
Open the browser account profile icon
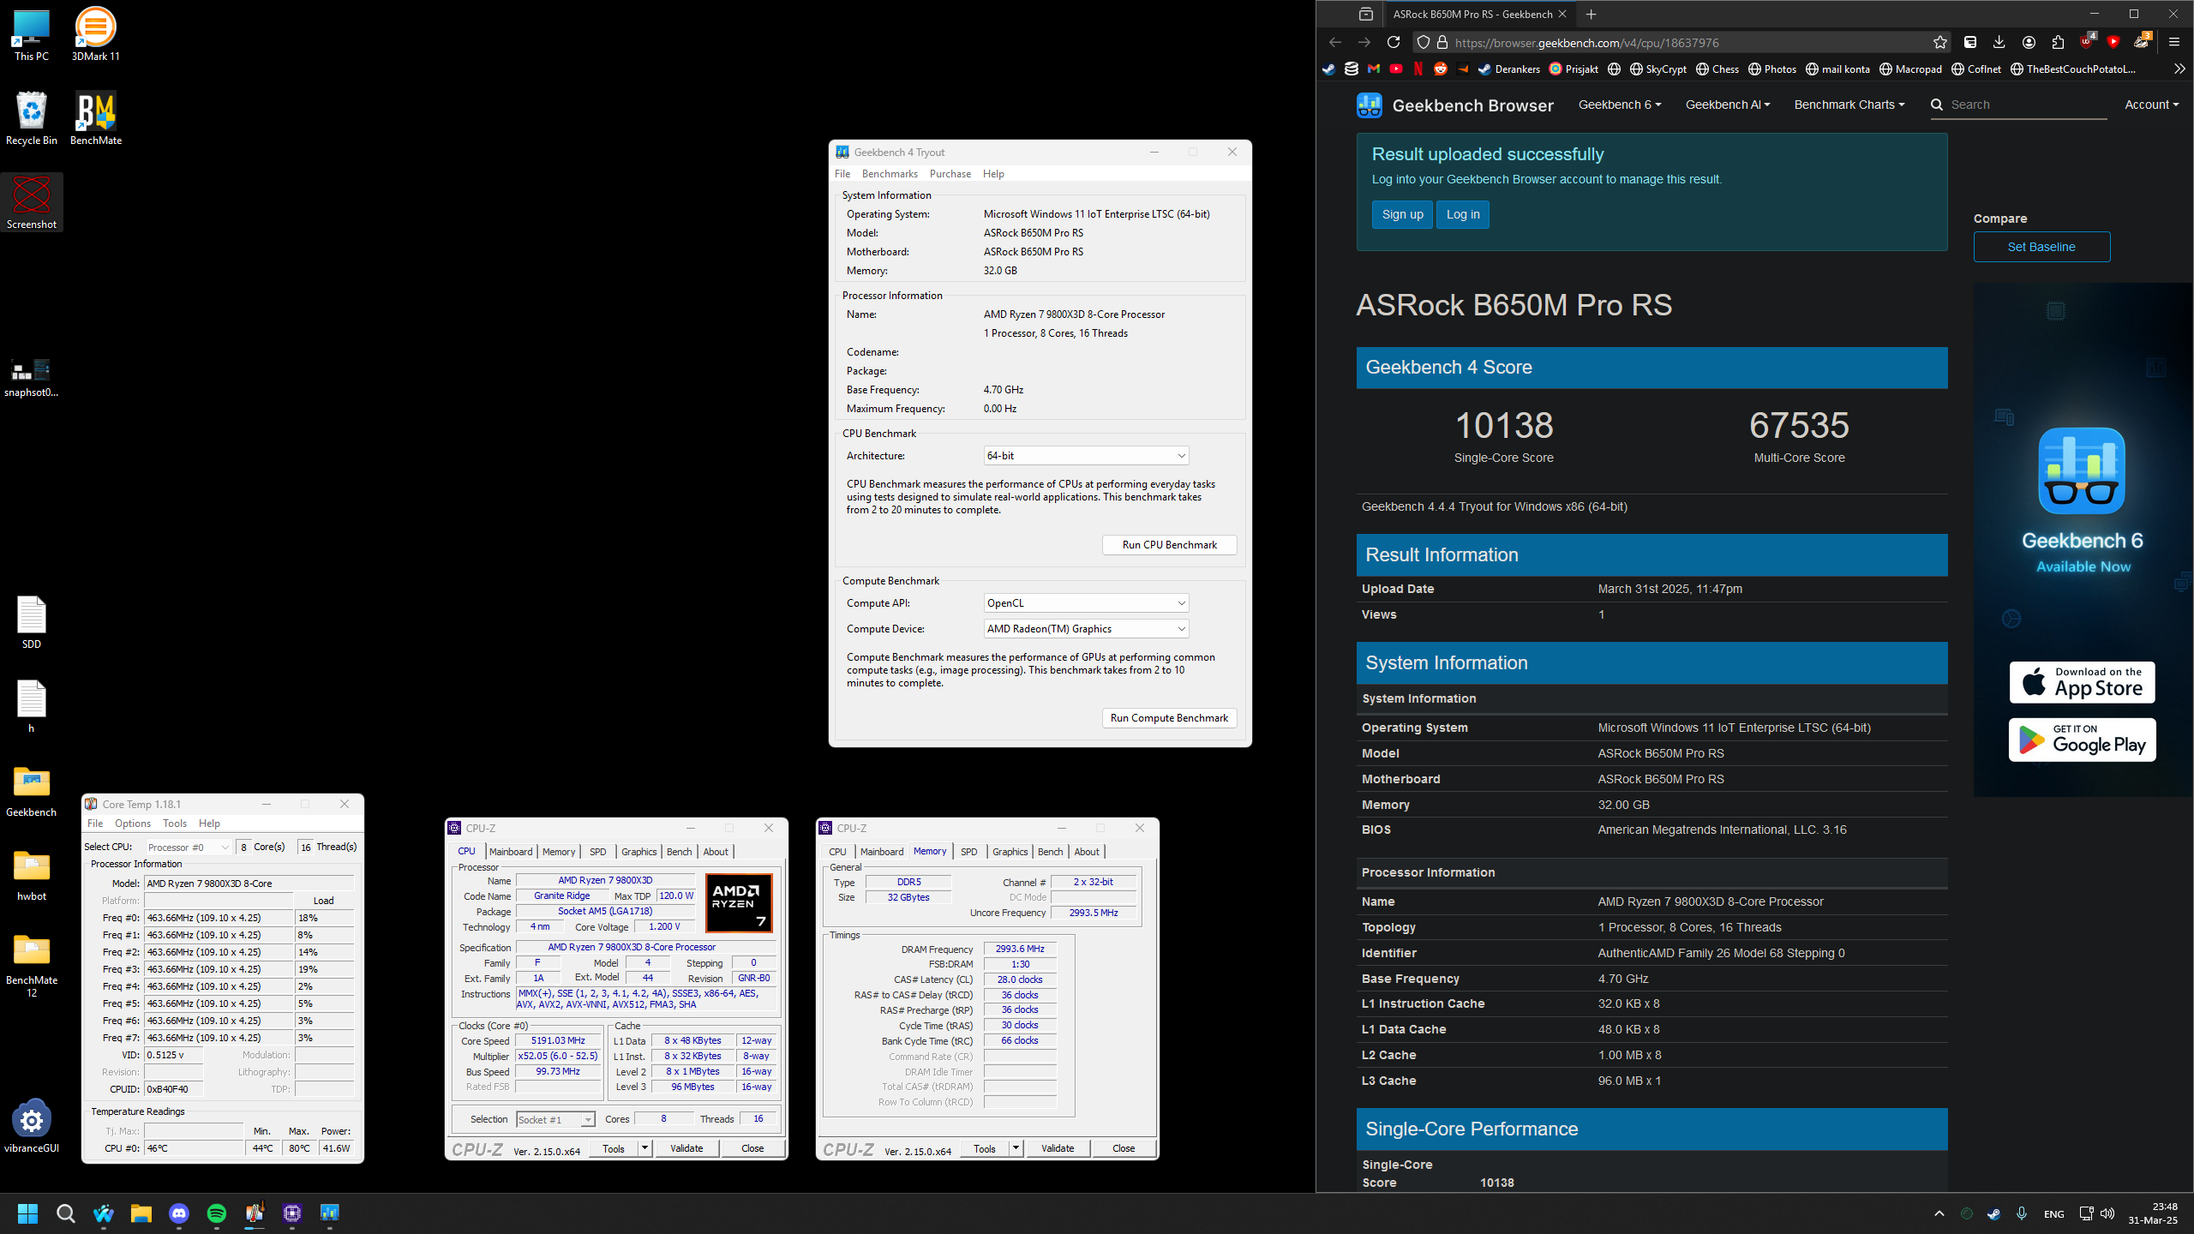[2029, 42]
